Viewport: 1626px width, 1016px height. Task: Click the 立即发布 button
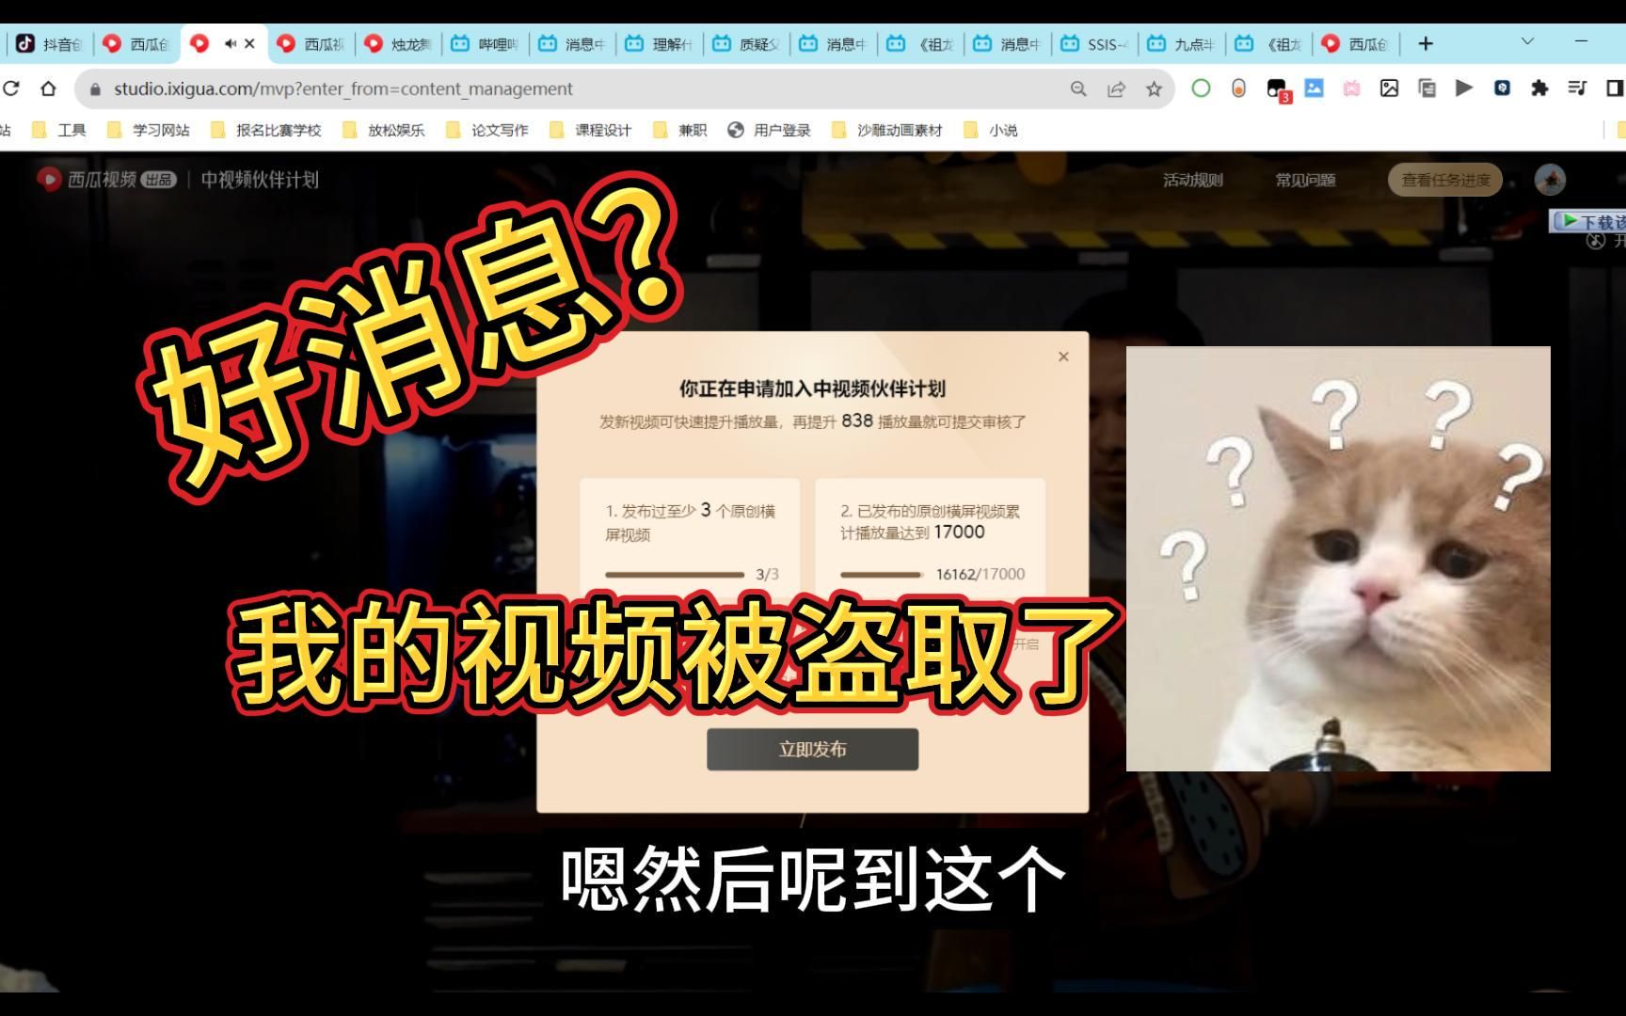coord(812,749)
